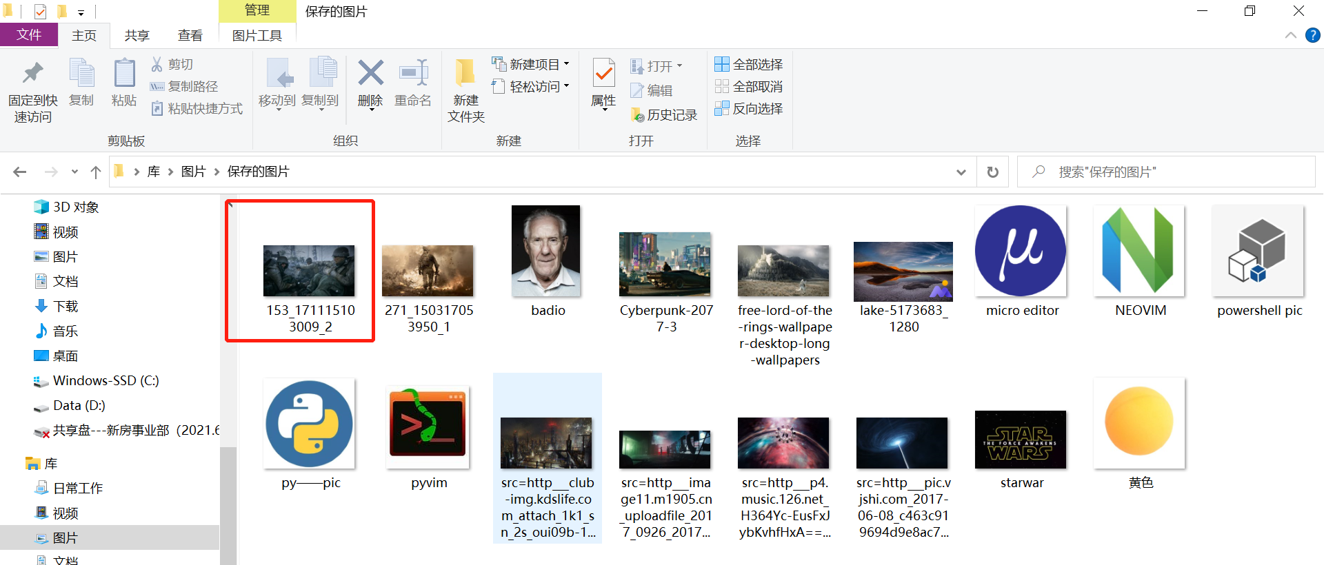Viewport: 1324px width, 565px height.
Task: Select all items with 全部选择
Action: click(x=749, y=64)
